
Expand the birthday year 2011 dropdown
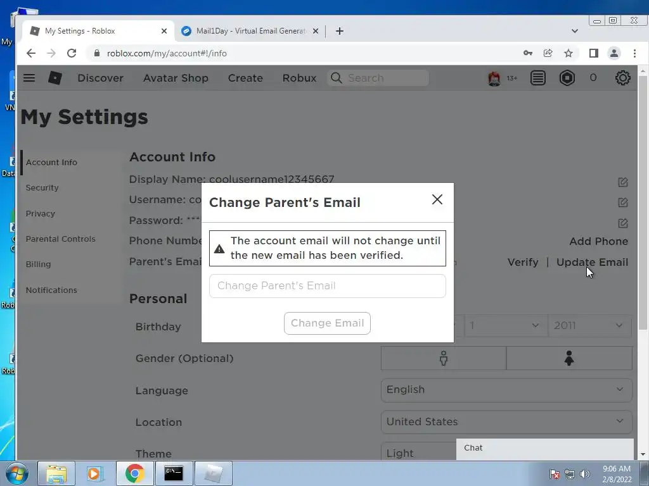590,326
